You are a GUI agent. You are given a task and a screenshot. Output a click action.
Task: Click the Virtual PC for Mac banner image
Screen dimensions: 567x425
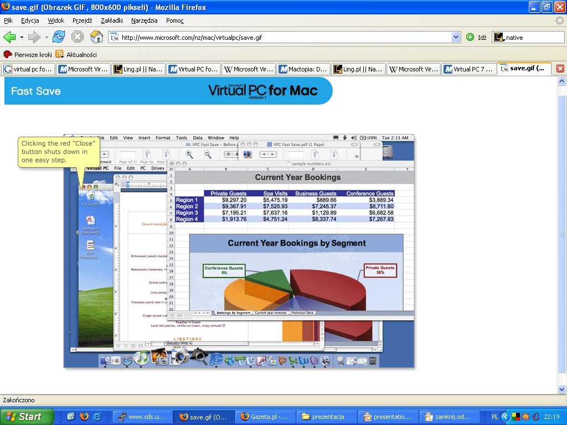(168, 91)
